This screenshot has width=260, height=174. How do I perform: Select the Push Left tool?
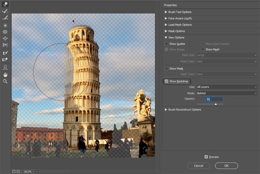pyautogui.click(x=5, y=45)
